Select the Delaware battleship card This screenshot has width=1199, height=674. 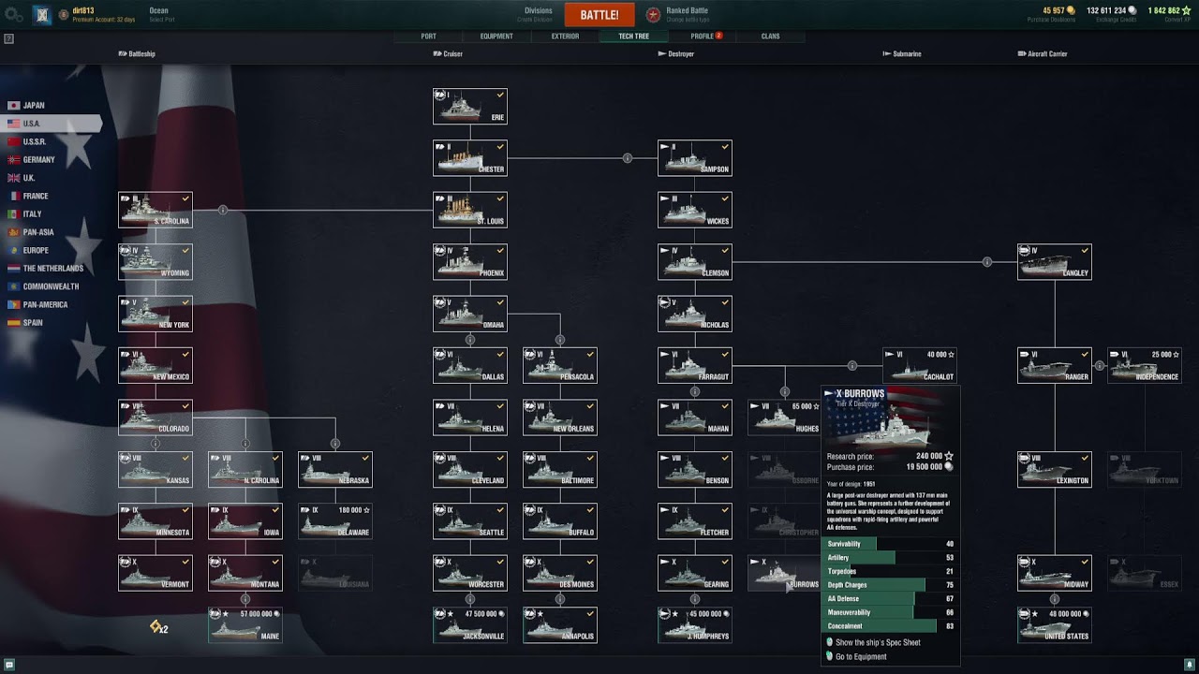(335, 521)
